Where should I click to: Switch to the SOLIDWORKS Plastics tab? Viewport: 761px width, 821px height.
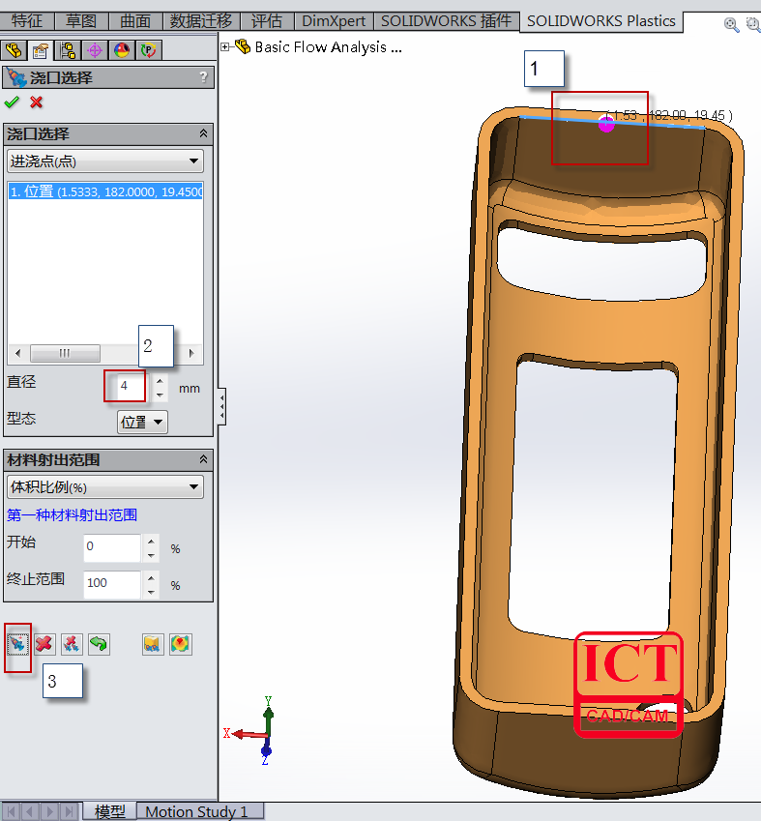click(600, 20)
